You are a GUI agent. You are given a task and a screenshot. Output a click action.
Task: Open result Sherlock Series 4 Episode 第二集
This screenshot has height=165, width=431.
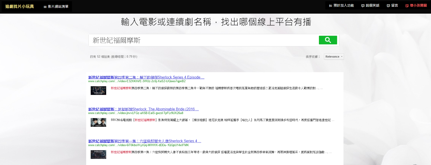point(146,77)
